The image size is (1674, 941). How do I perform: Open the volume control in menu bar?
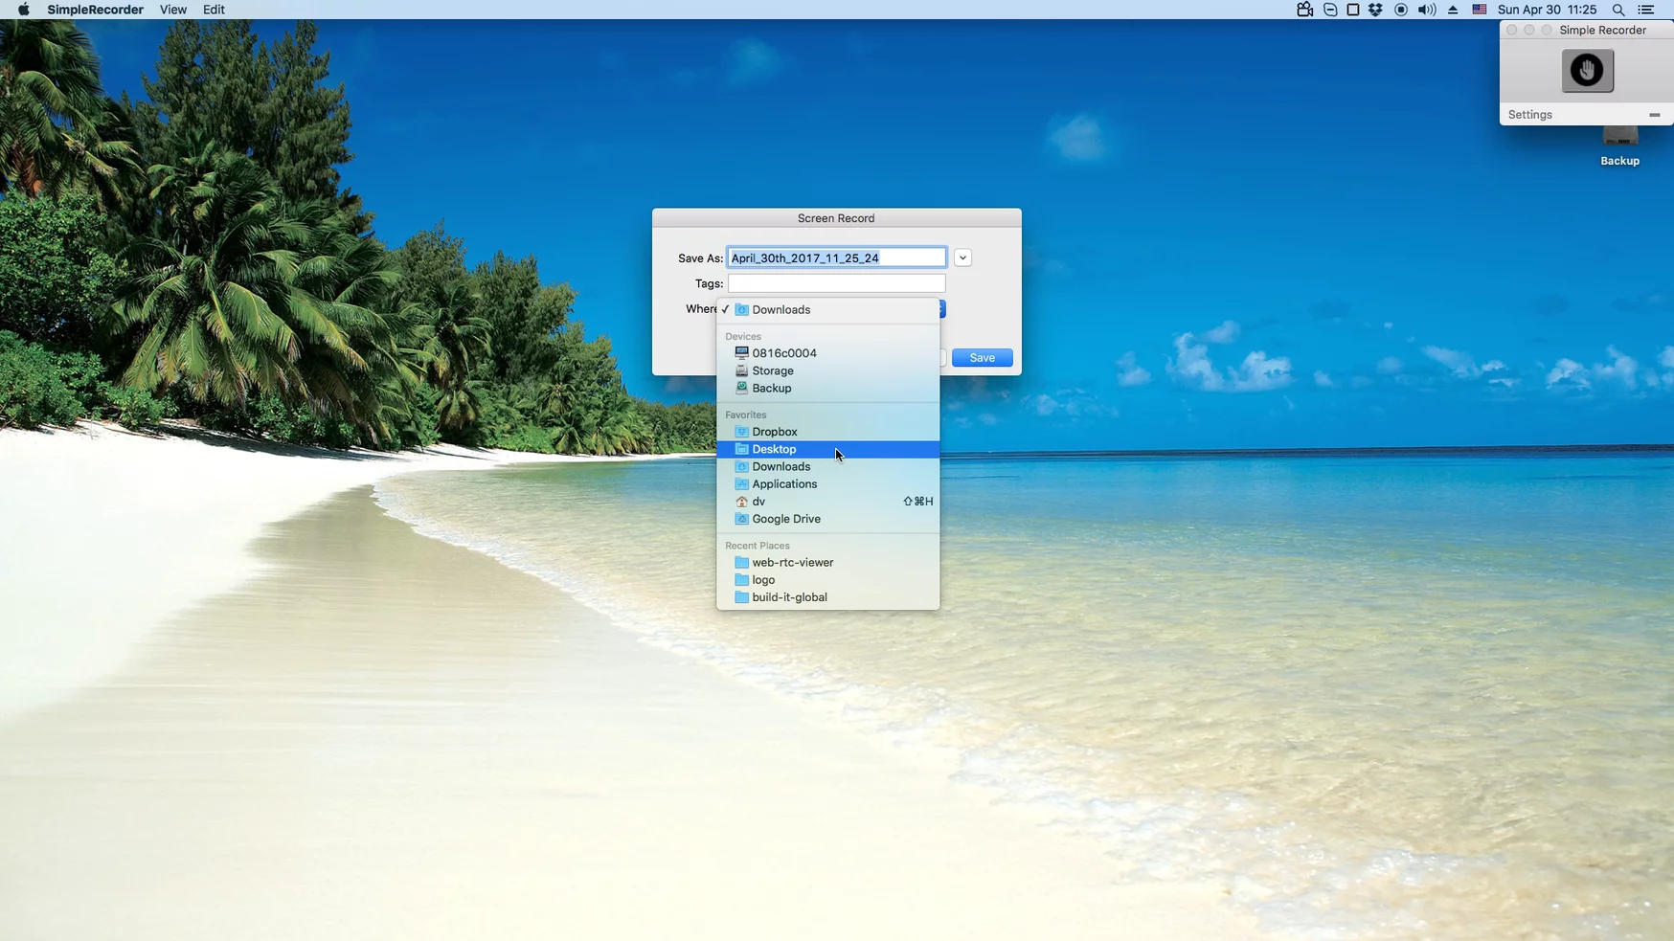(1427, 10)
